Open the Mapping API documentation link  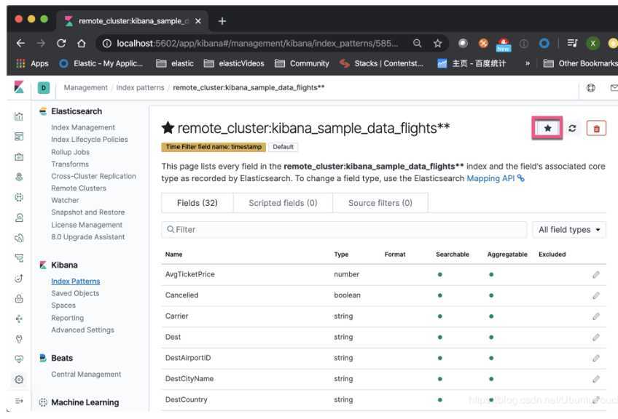[496, 179]
